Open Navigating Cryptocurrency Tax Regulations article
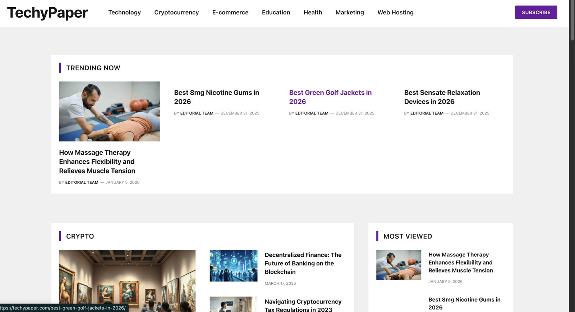 click(x=303, y=305)
